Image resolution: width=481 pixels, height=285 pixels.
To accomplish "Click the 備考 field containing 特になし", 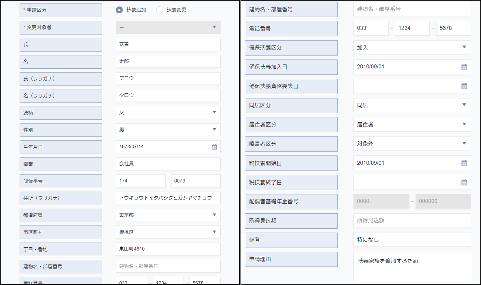I will pyautogui.click(x=412, y=240).
